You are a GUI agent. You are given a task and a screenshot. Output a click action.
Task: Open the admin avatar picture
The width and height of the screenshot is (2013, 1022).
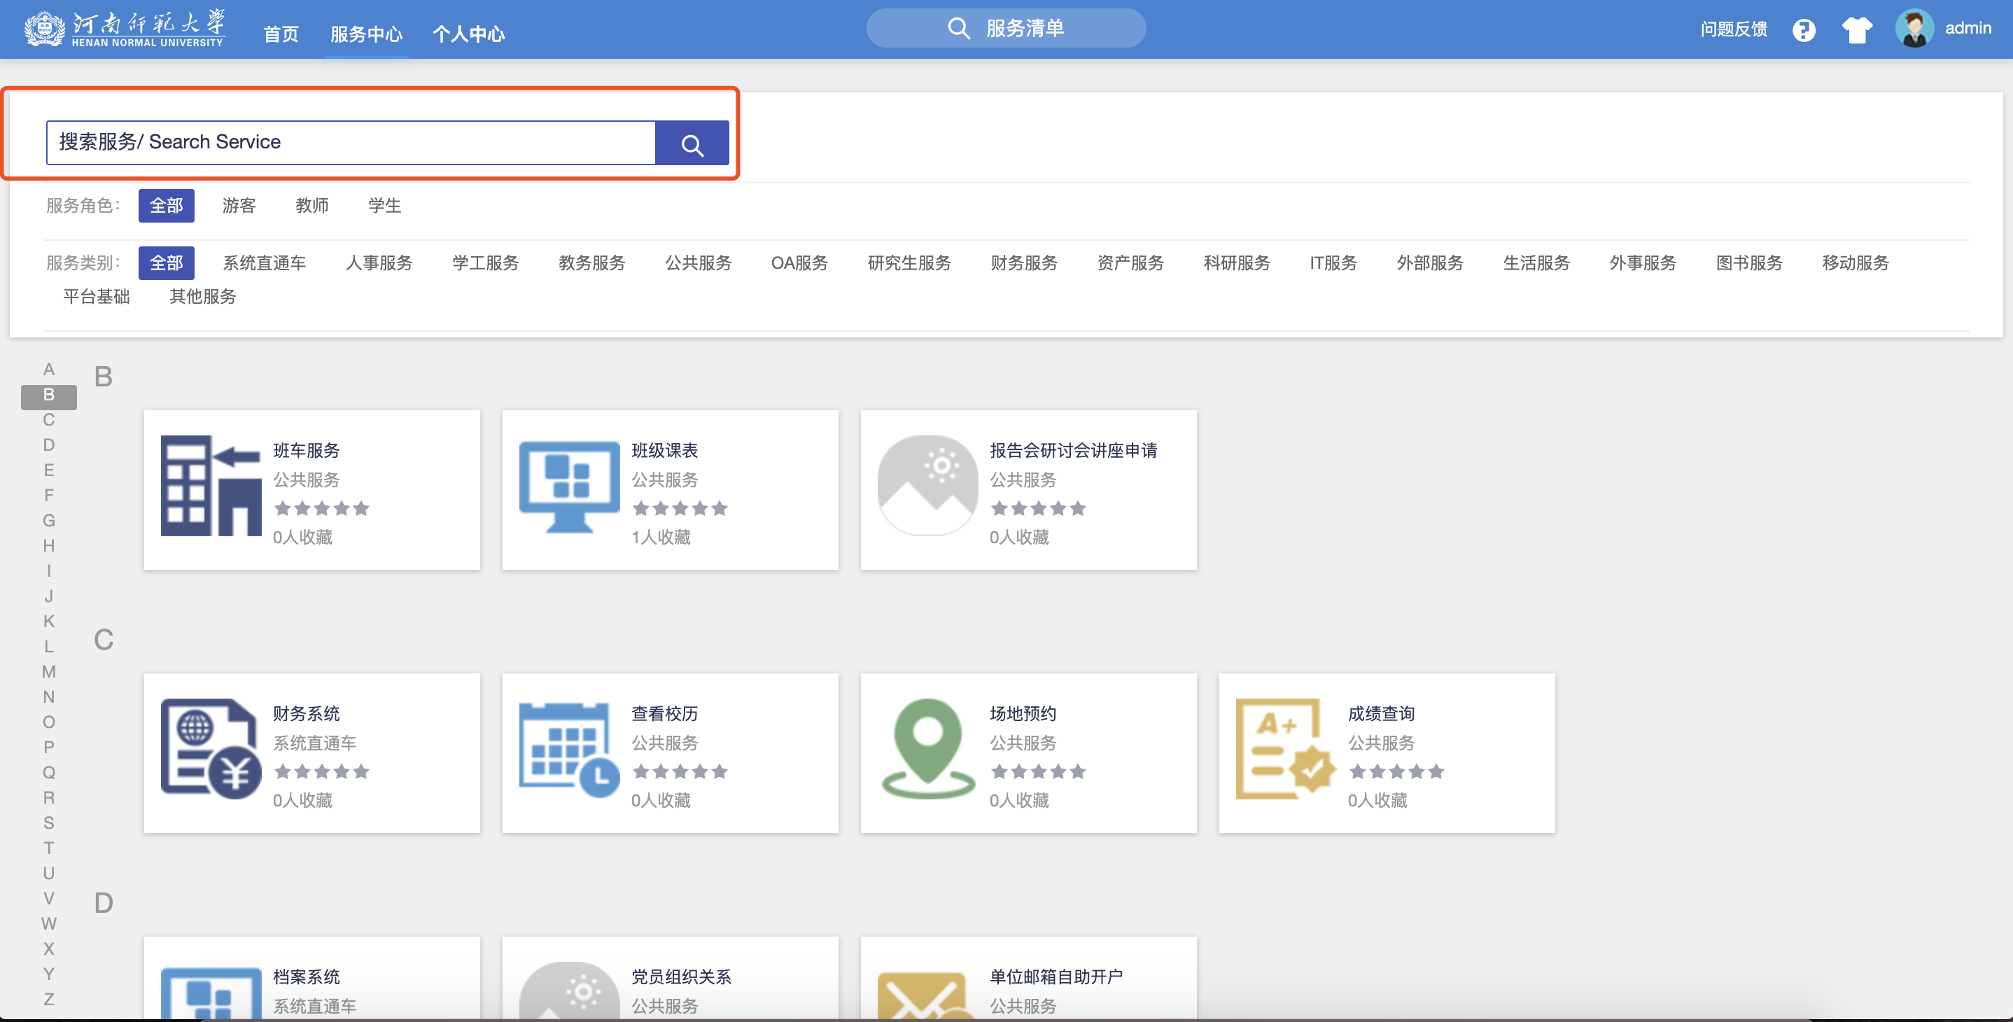(x=1914, y=29)
